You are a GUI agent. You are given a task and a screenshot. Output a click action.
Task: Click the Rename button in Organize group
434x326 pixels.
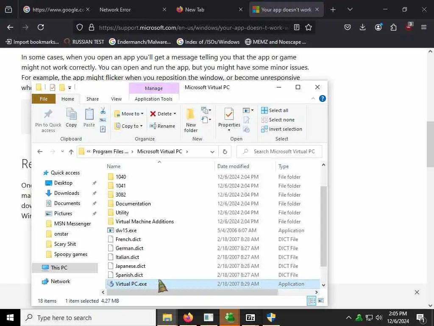[x=162, y=126]
